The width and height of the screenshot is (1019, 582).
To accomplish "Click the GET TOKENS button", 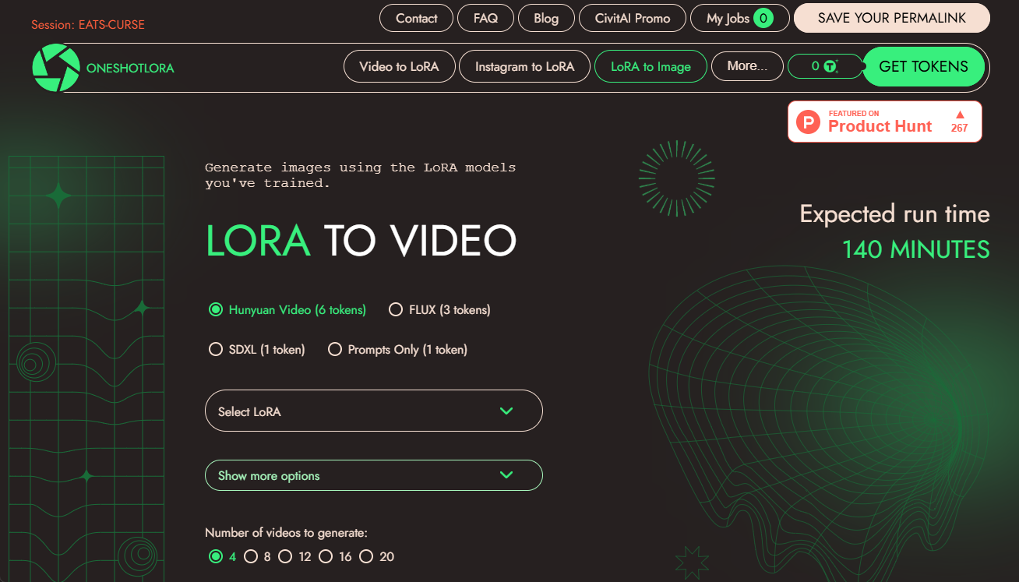I will (x=923, y=67).
